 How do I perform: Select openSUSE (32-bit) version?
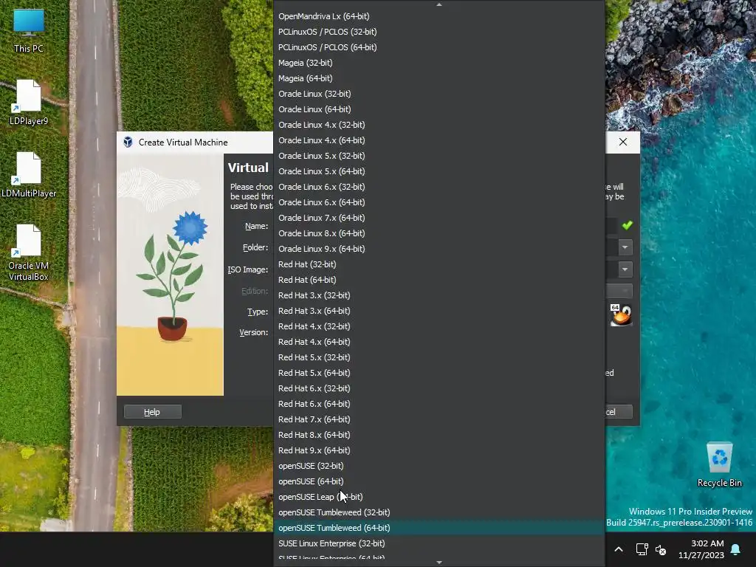click(x=439, y=466)
